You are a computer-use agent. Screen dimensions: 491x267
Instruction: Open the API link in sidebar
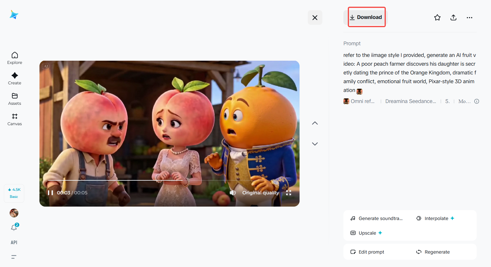click(x=14, y=242)
